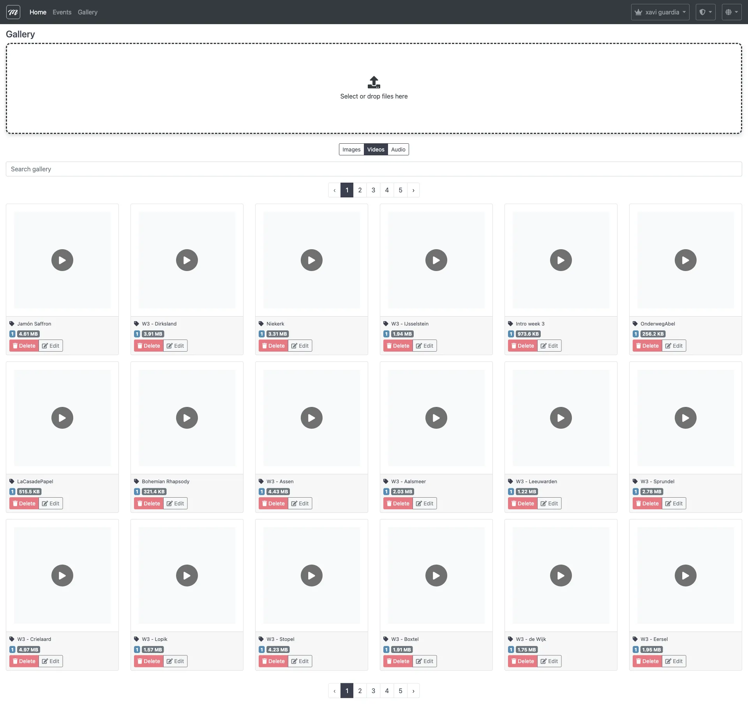Click the tag icon next to W3 - Sprundel
This screenshot has height=704, width=748.
[x=635, y=481]
